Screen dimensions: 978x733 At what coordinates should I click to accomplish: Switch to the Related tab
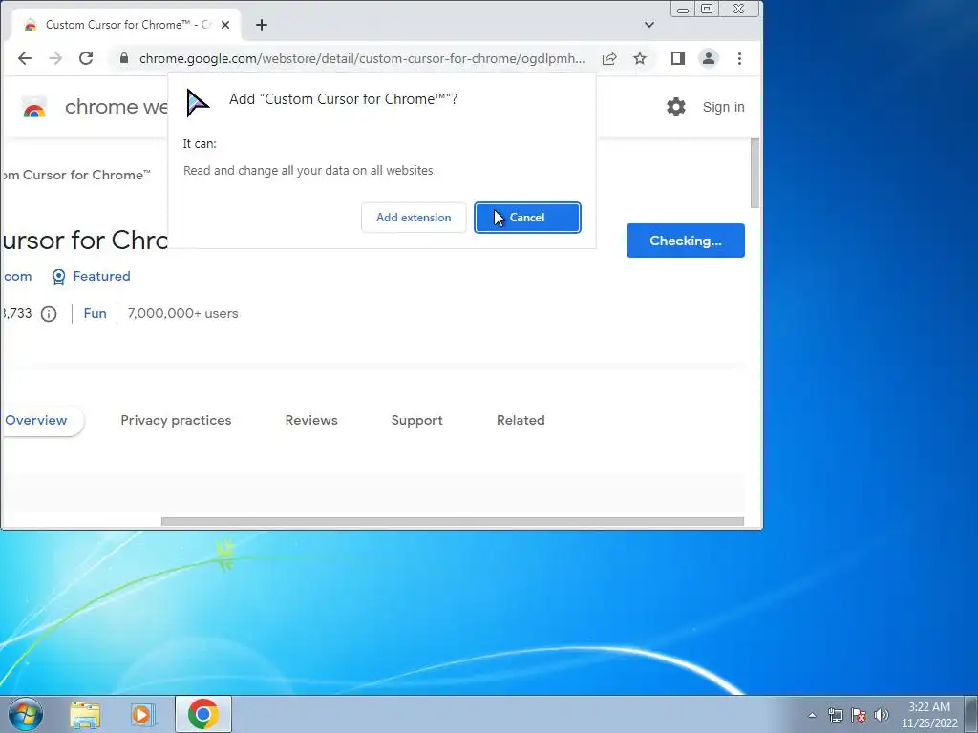(x=521, y=420)
